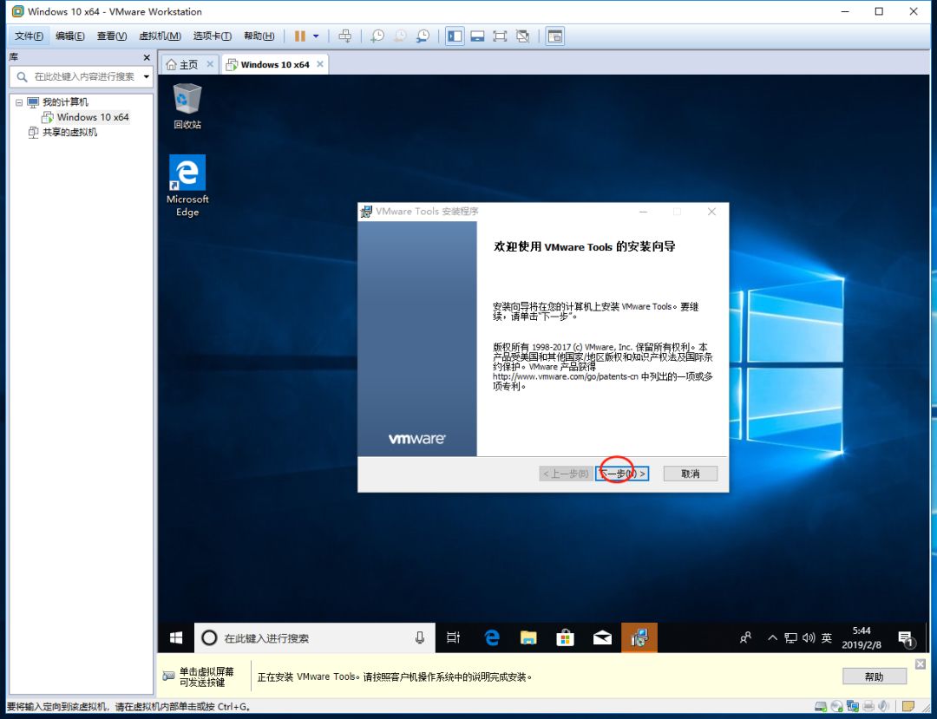Open the 选项卡(T) menu
Screen dimensions: 937x719
(x=213, y=36)
